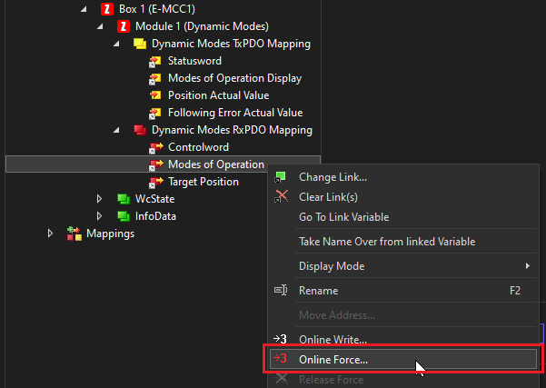546x388 pixels.
Task: Click the red RxPDO Mapping folder icon
Action: point(140,130)
